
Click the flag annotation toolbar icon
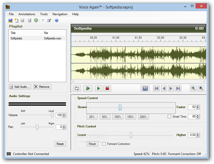[x=43, y=20]
